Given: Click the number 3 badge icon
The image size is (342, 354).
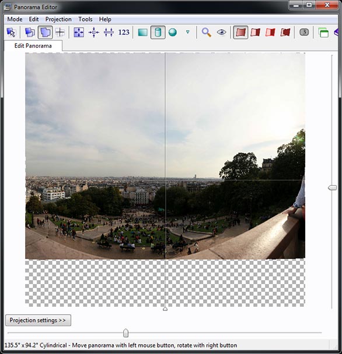Looking at the screenshot, I should [x=304, y=32].
